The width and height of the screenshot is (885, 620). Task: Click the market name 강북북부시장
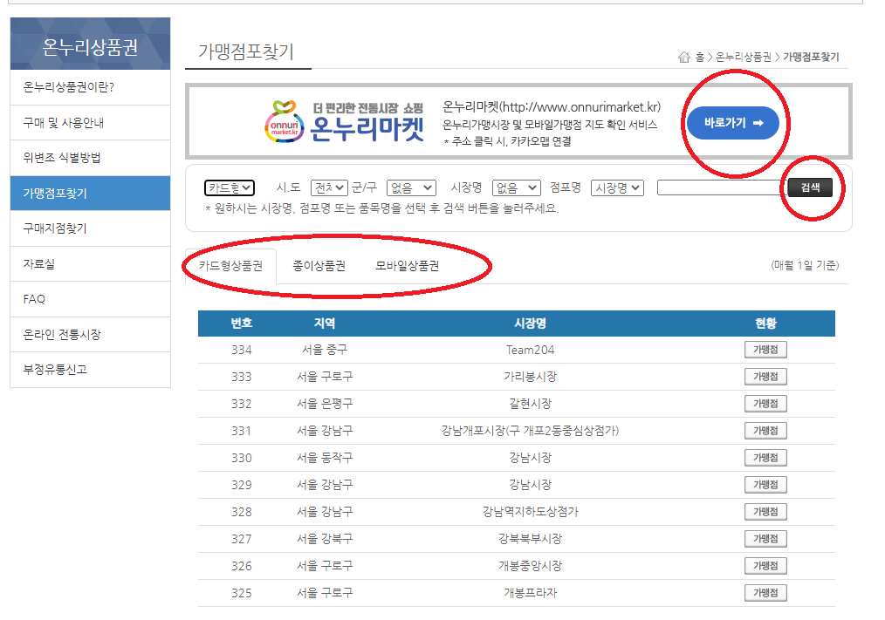pos(530,539)
